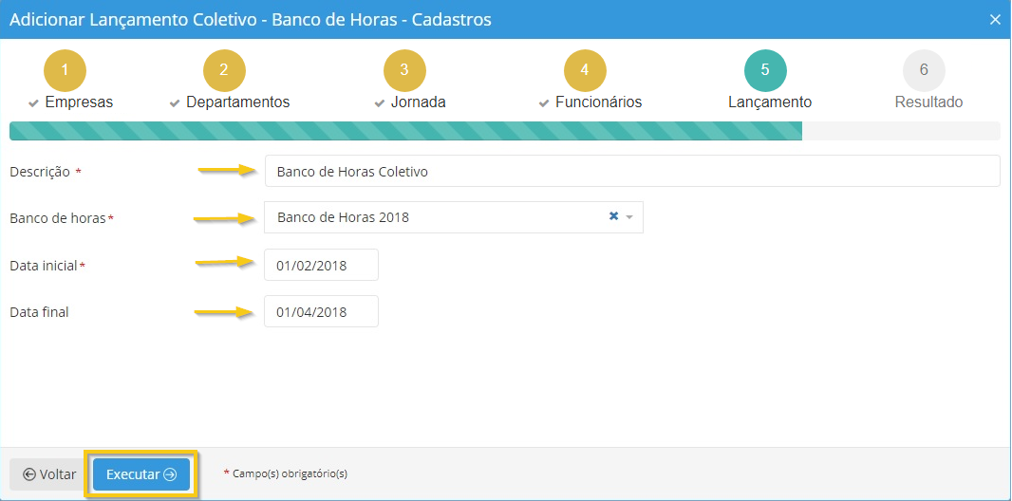The width and height of the screenshot is (1012, 501).
Task: Click step 1 circle for Empresas
Action: click(x=65, y=70)
